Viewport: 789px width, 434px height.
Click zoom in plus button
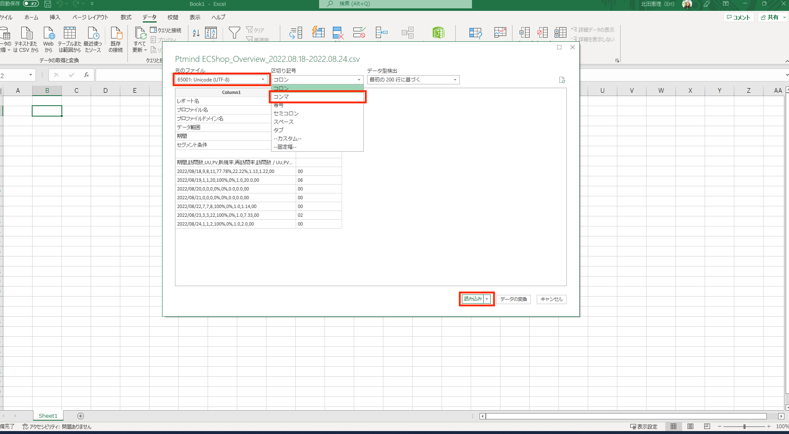pos(769,426)
